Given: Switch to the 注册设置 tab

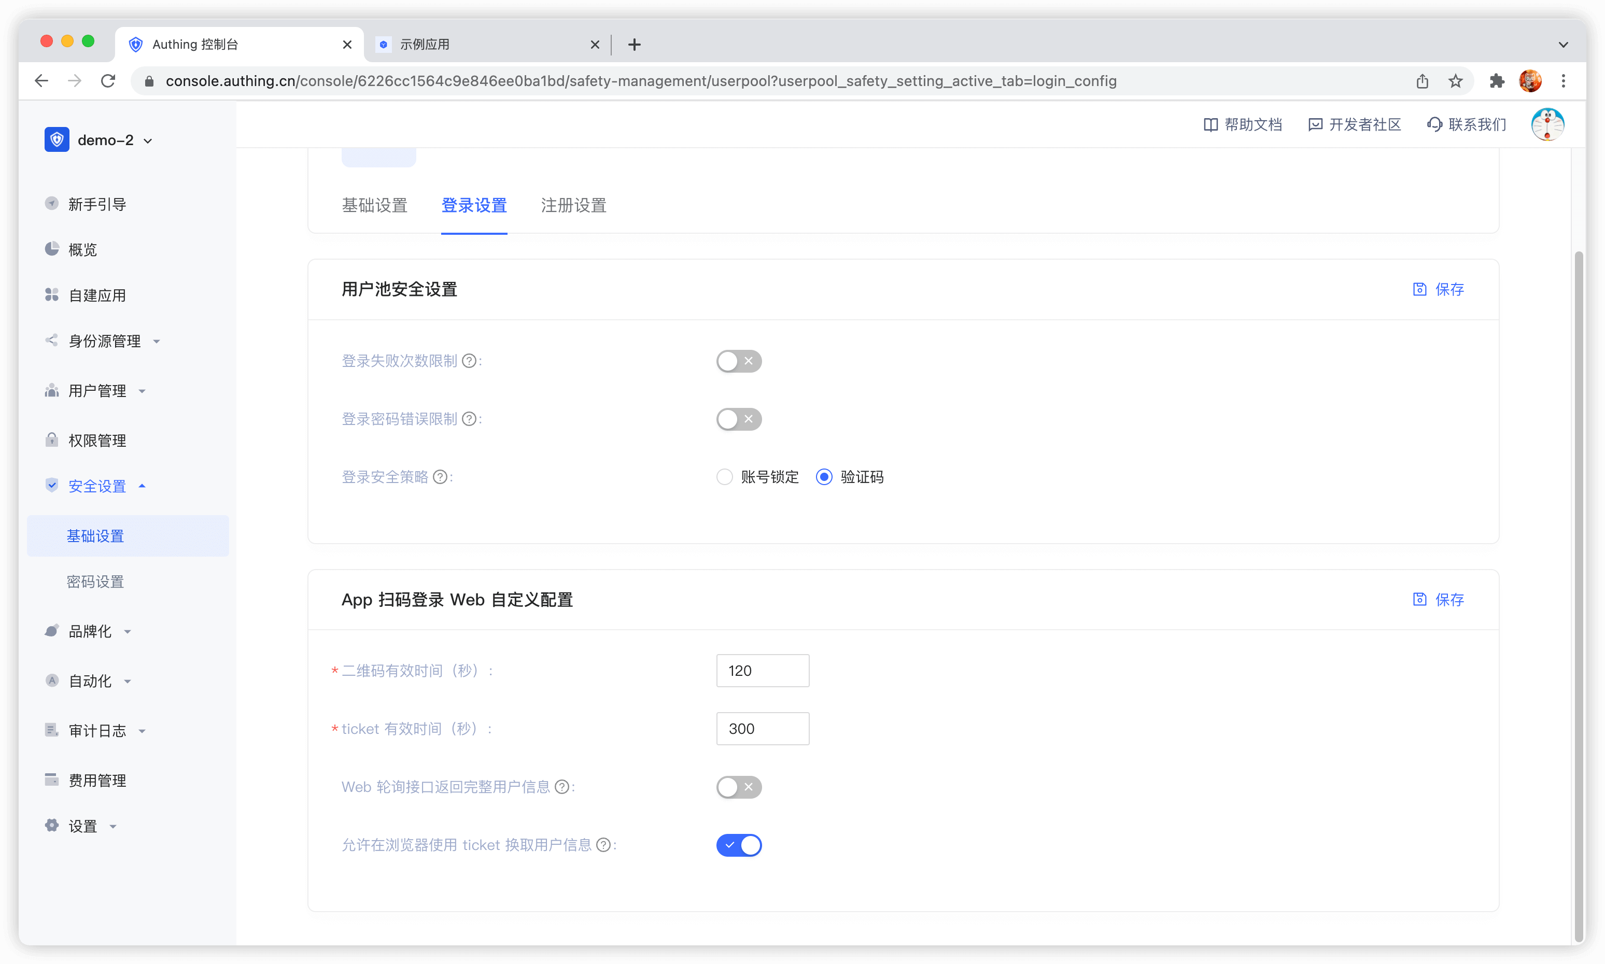Looking at the screenshot, I should [x=573, y=206].
